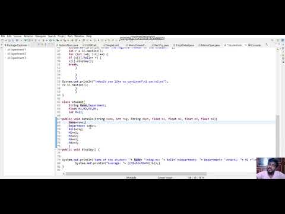Switch to the SingleLinL... editor tab
Viewport: 285px width, 214px height.
tap(113, 45)
